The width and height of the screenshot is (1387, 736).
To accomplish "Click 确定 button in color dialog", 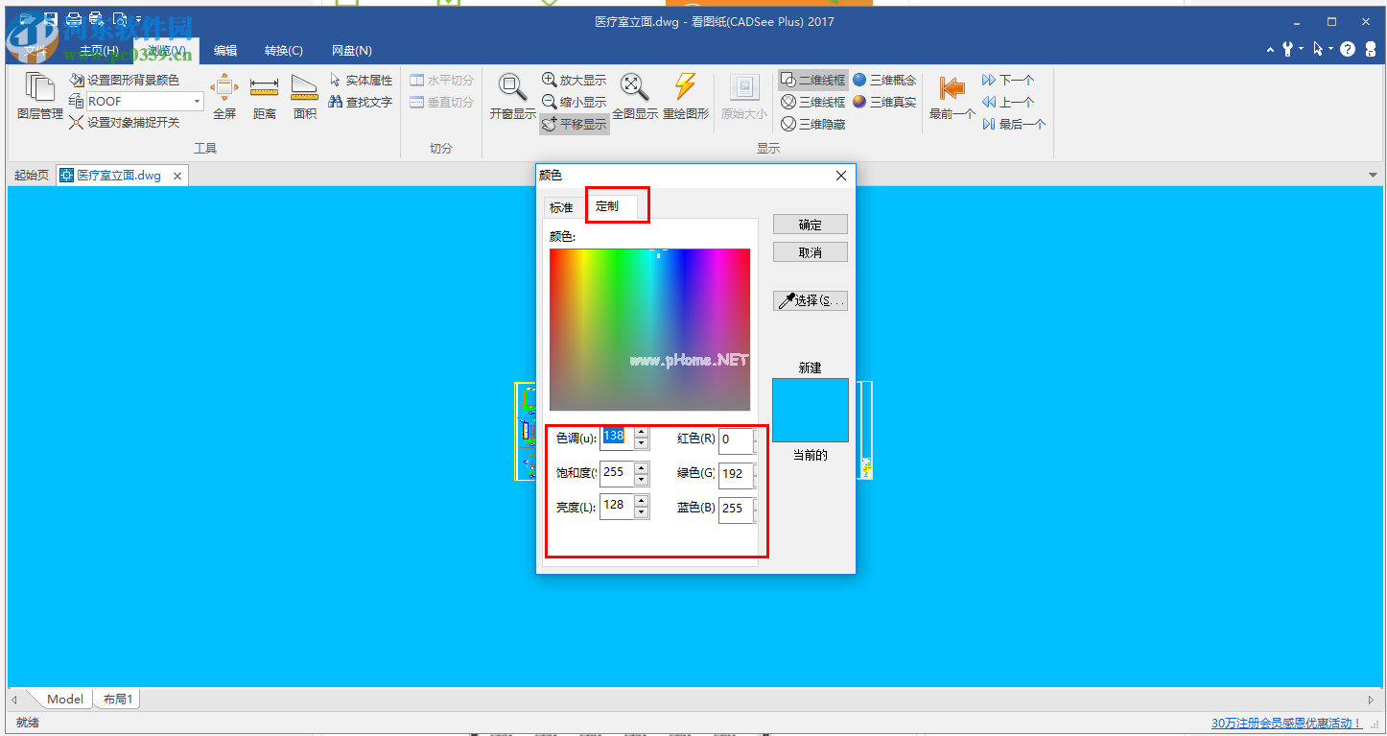I will click(811, 225).
